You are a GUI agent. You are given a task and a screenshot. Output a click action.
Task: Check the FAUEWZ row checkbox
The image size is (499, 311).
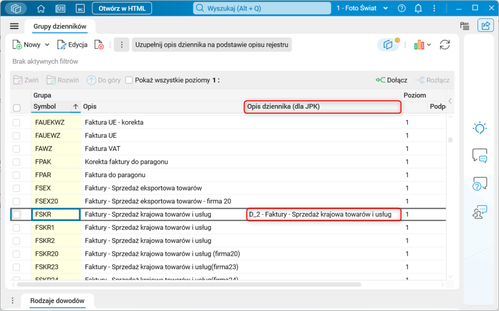tap(16, 135)
